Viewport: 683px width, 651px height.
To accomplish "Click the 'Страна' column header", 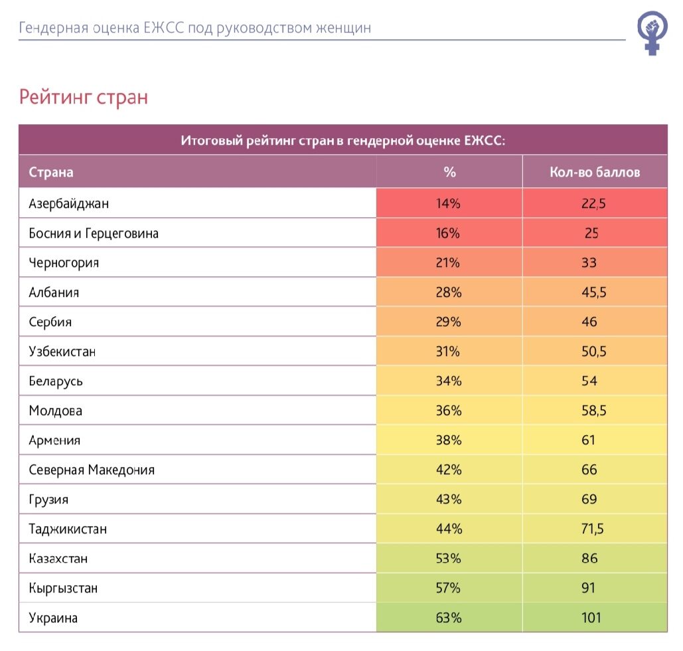I will click(51, 172).
